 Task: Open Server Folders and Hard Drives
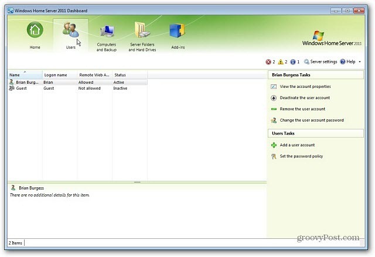[142, 34]
